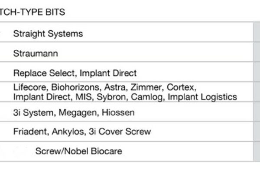Click gray cell beside the Lifecore row
260x176 pixels.
click(257, 92)
